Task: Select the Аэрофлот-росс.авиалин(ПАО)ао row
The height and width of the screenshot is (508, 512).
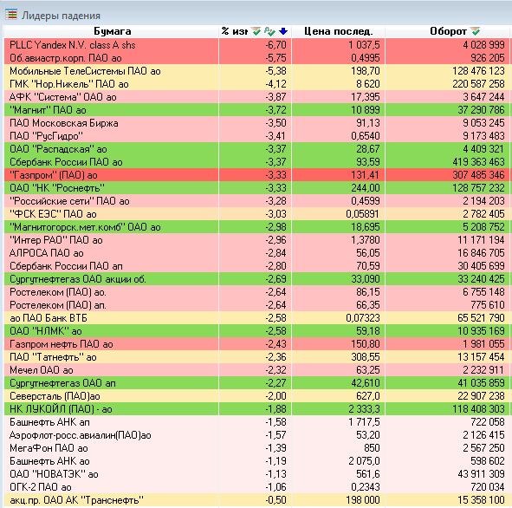Action: click(256, 435)
